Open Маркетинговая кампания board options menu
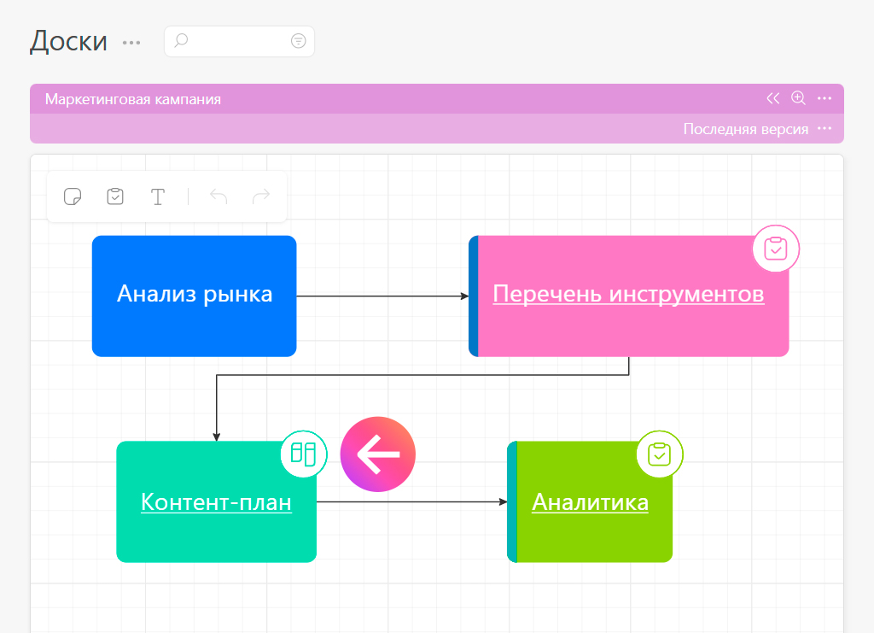This screenshot has width=874, height=633. [824, 98]
